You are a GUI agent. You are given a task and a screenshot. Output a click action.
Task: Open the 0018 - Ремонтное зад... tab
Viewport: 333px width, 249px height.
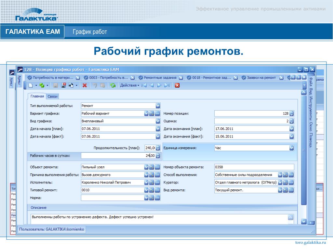pyautogui.click(x=211, y=78)
